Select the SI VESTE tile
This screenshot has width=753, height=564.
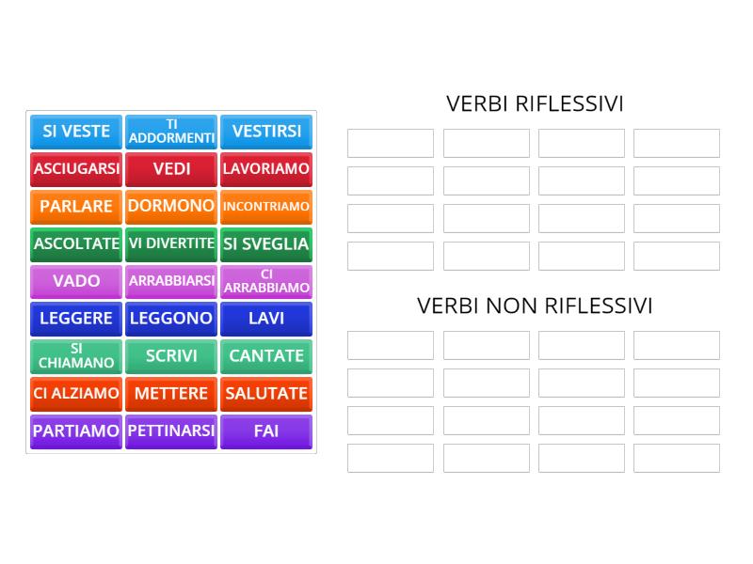[x=75, y=132]
